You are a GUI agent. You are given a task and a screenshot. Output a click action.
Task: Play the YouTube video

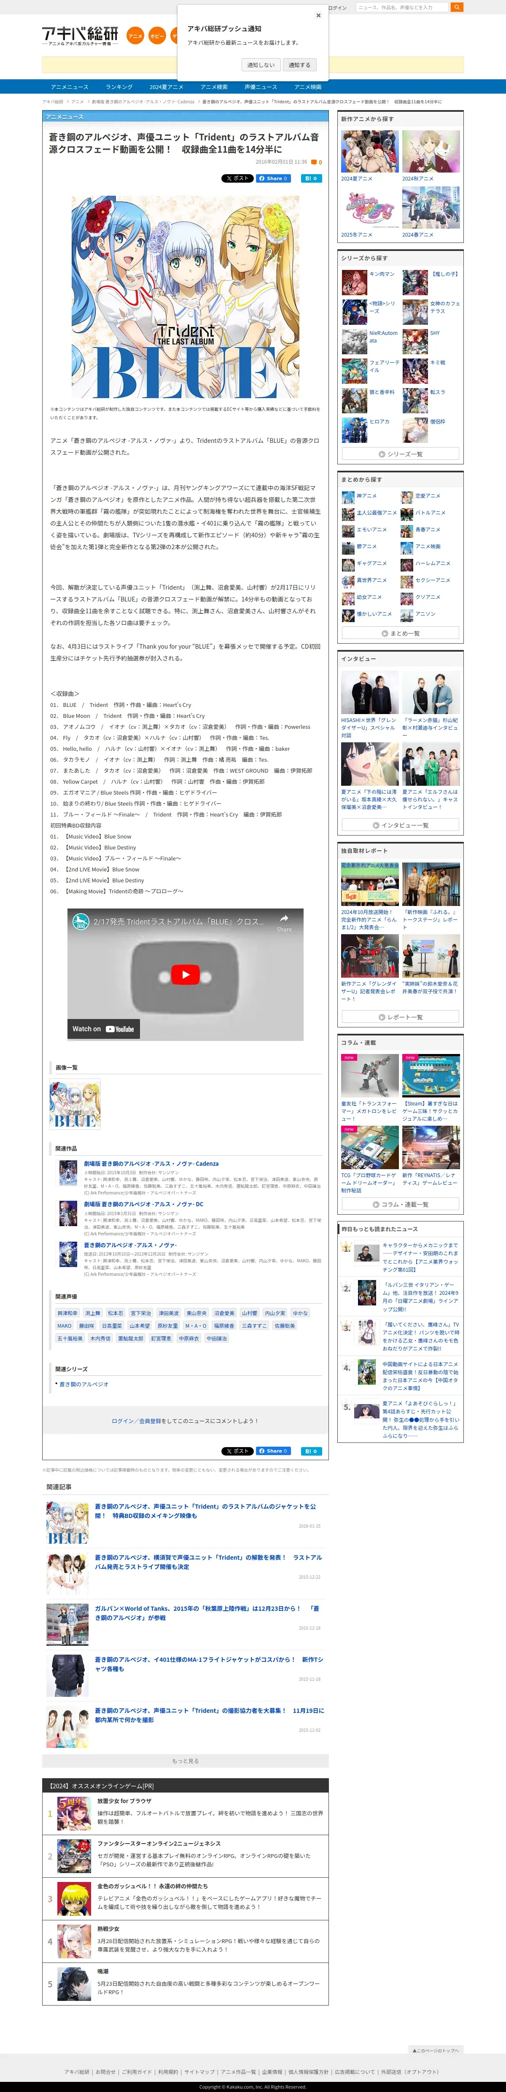[185, 975]
